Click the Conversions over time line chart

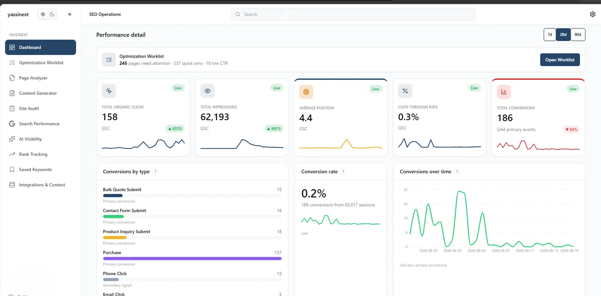click(492, 219)
